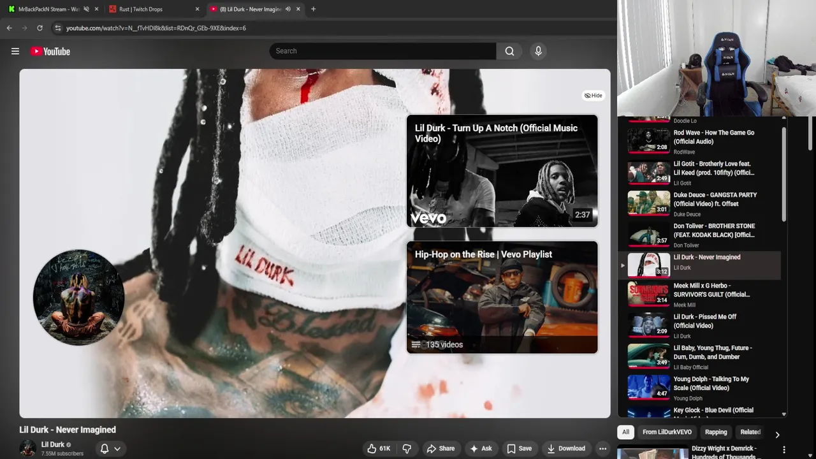The height and width of the screenshot is (459, 816).
Task: Click the Meek Mill channel name in playlist
Action: [x=684, y=305]
